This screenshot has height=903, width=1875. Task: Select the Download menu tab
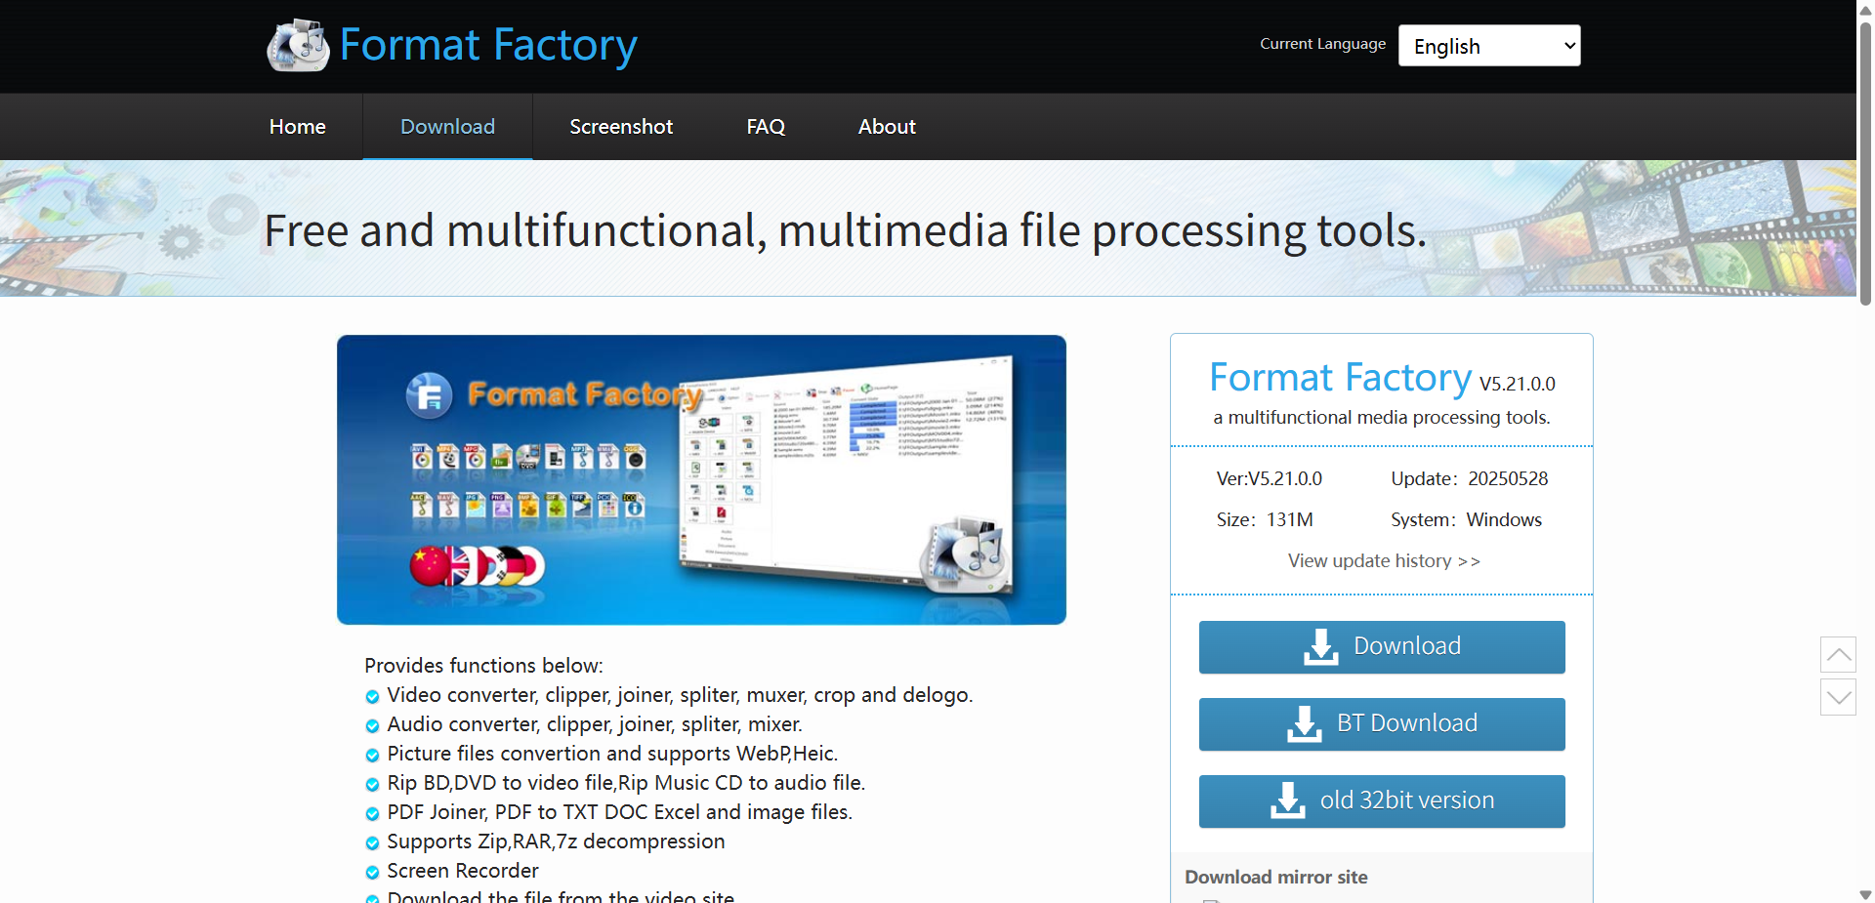(447, 127)
